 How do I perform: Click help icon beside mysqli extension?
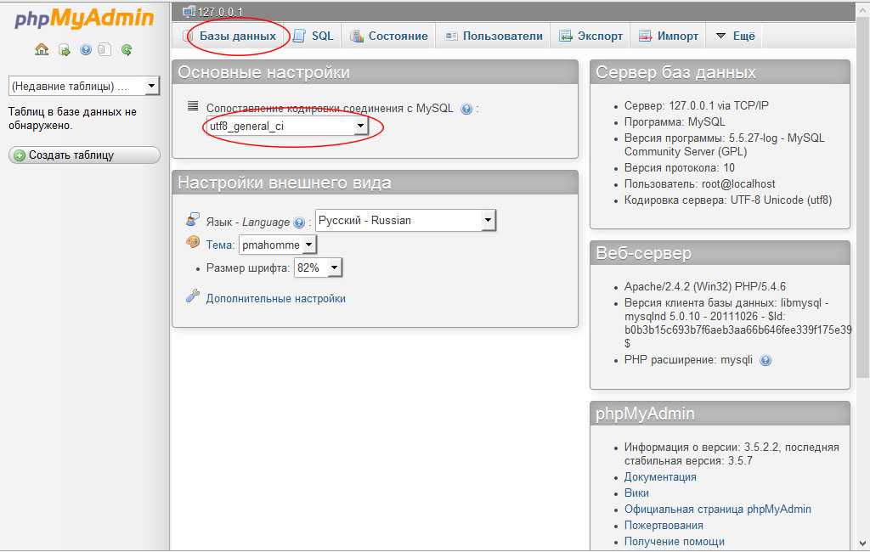[x=765, y=361]
